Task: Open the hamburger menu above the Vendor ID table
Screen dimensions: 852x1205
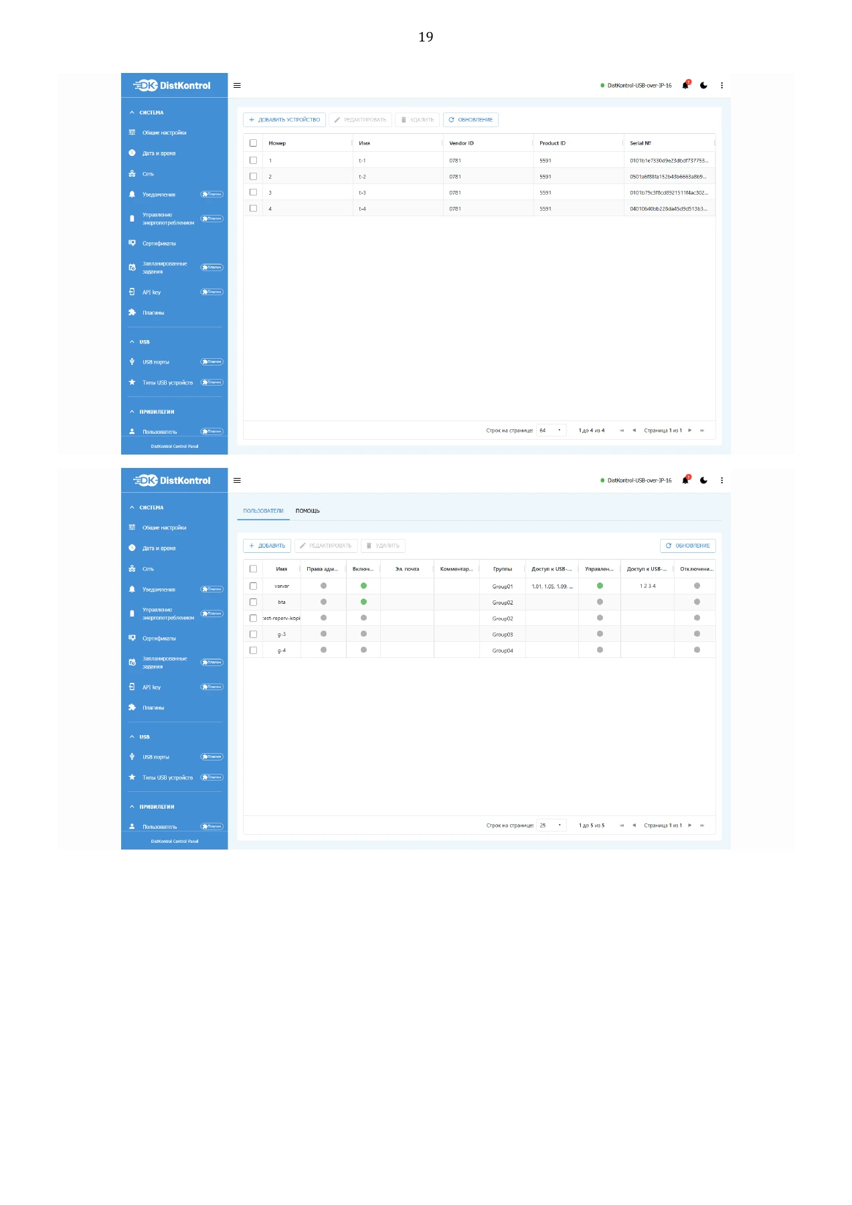Action: pyautogui.click(x=237, y=86)
